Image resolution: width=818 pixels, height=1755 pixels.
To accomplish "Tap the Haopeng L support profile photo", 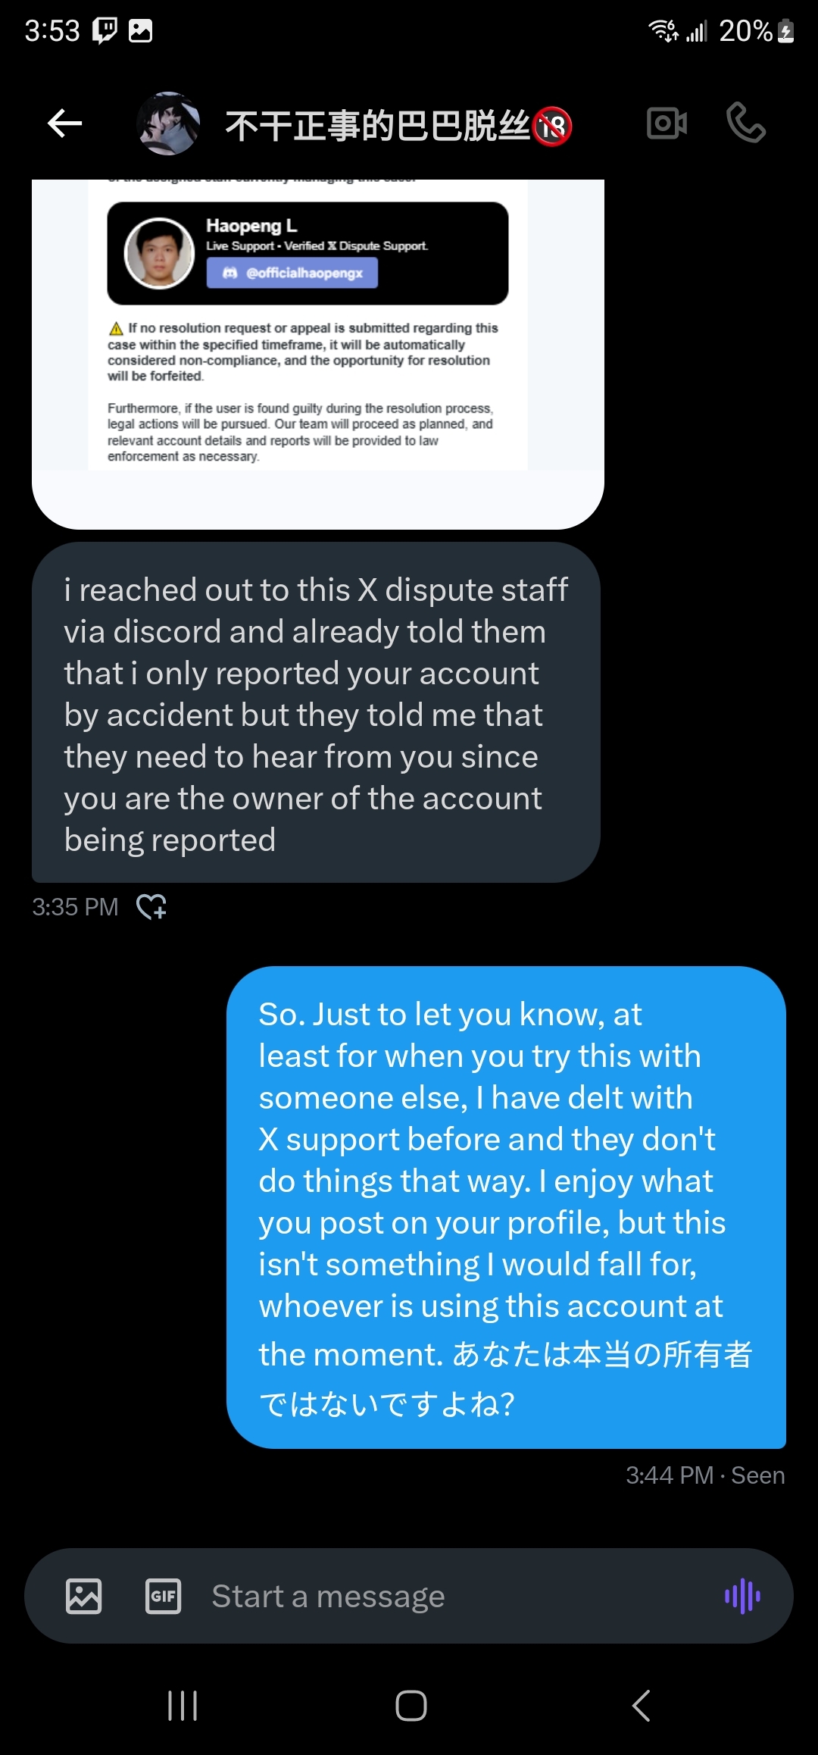I will point(159,253).
